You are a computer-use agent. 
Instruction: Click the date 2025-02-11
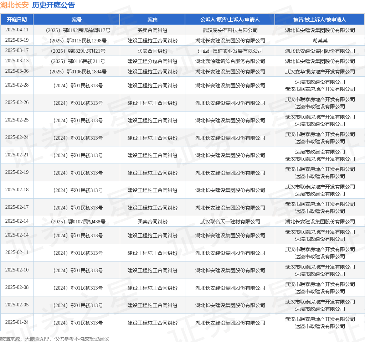[x=17, y=253]
